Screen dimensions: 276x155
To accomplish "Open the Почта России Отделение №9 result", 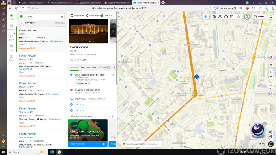I will click(x=41, y=66).
